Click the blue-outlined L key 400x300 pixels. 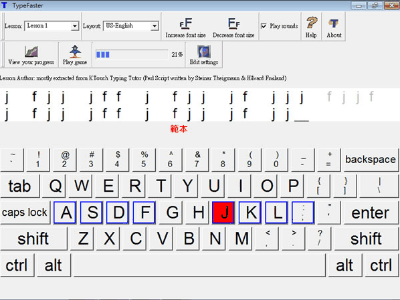(276, 212)
